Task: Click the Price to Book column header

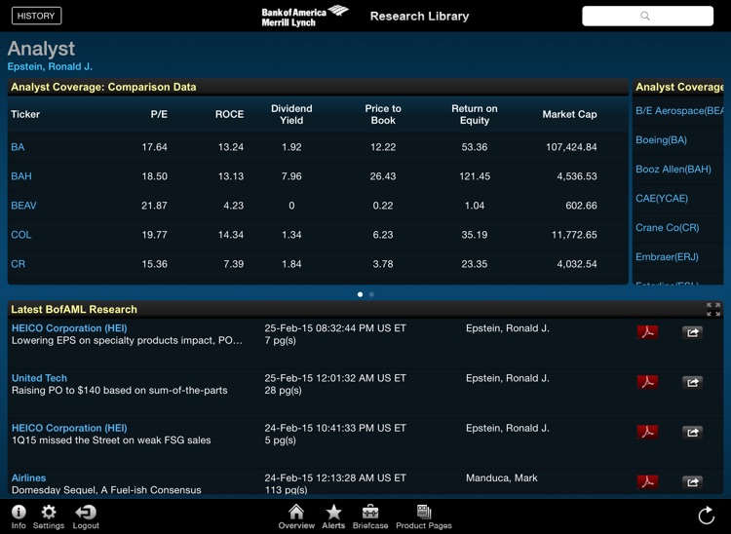Action: pyautogui.click(x=383, y=115)
